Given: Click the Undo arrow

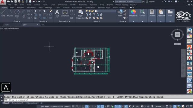Looking at the screenshot, I should pyautogui.click(x=34, y=1).
